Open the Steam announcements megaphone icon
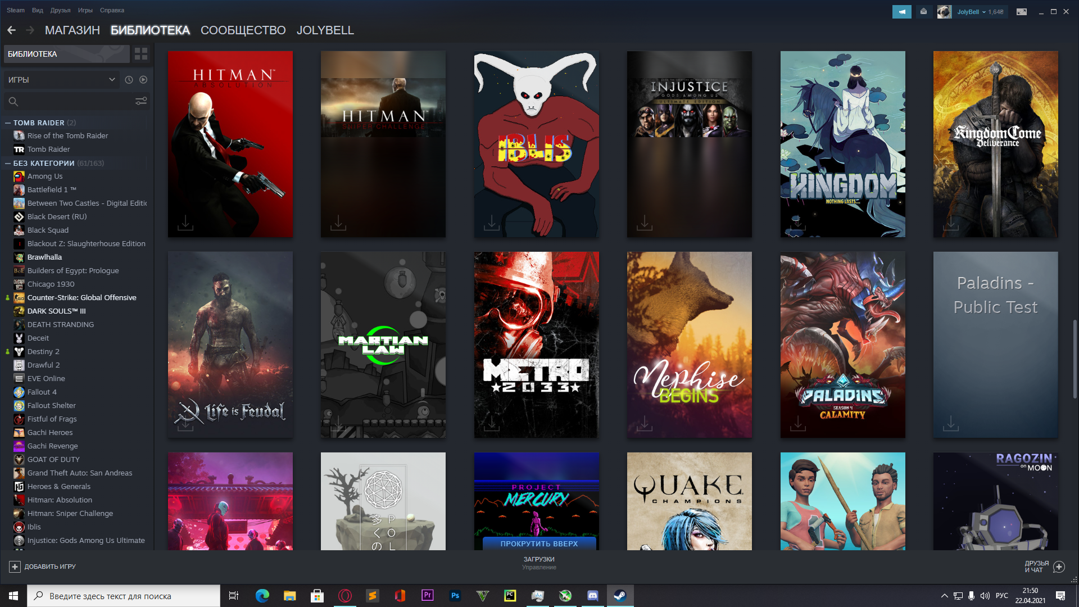Image resolution: width=1079 pixels, height=607 pixels. pyautogui.click(x=902, y=11)
